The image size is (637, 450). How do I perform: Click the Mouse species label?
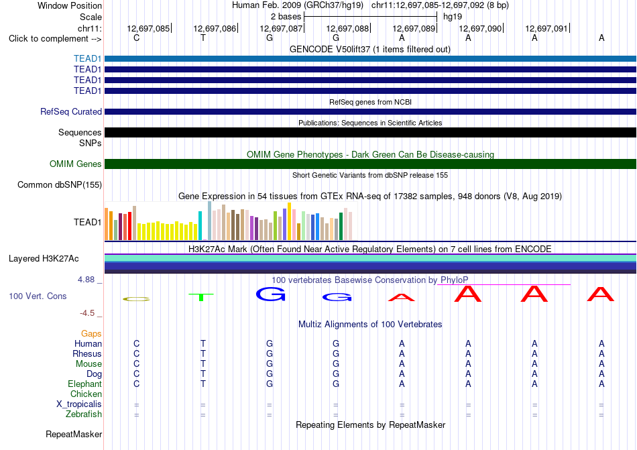pyautogui.click(x=89, y=364)
